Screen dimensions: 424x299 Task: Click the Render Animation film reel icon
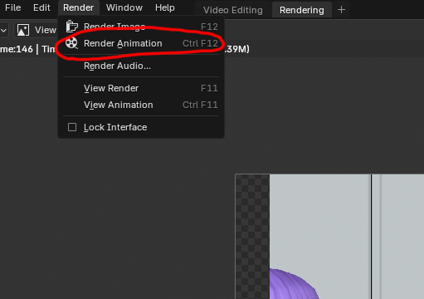(x=71, y=43)
